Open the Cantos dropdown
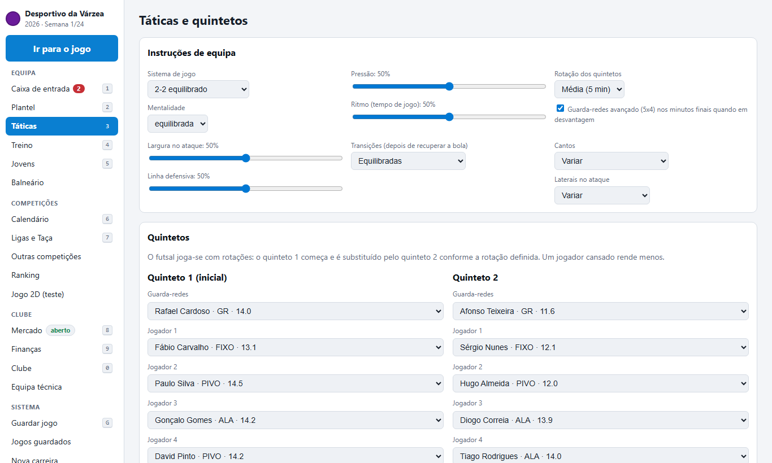 click(x=611, y=161)
